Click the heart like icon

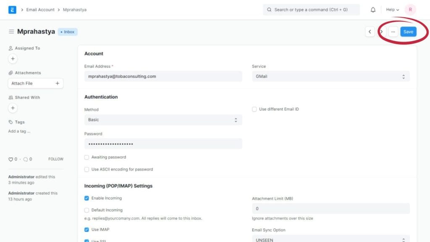click(x=11, y=159)
